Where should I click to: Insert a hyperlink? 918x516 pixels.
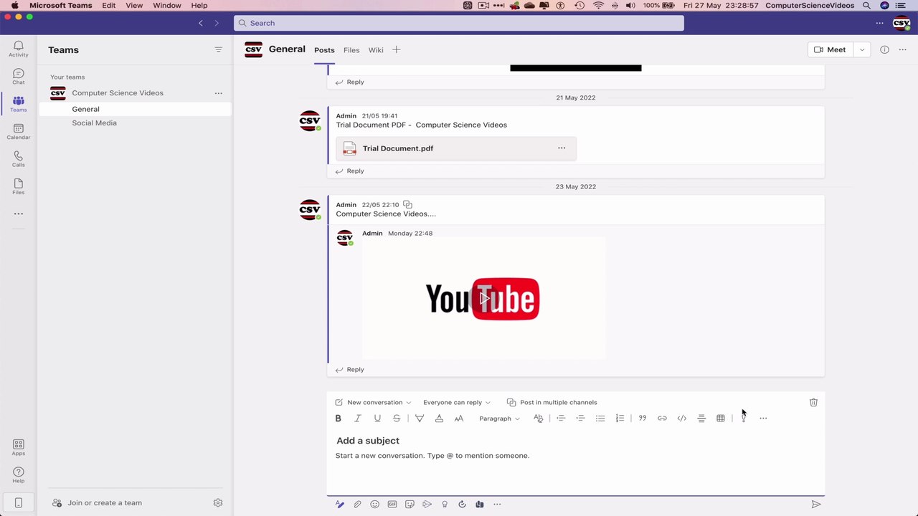(x=662, y=419)
